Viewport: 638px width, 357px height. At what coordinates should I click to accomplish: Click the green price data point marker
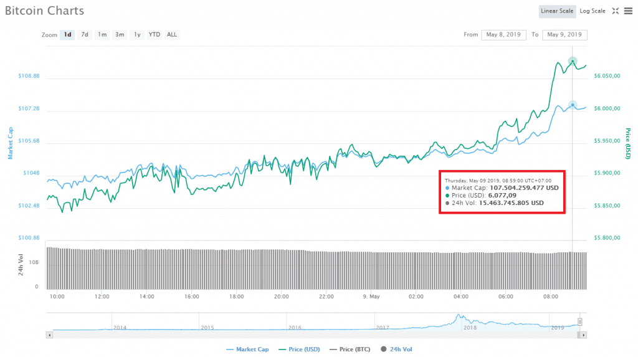pyautogui.click(x=573, y=62)
